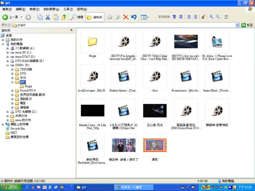The image size is (255, 191).
Task: Open the address bar dropdown arrow
Action: (237, 25)
